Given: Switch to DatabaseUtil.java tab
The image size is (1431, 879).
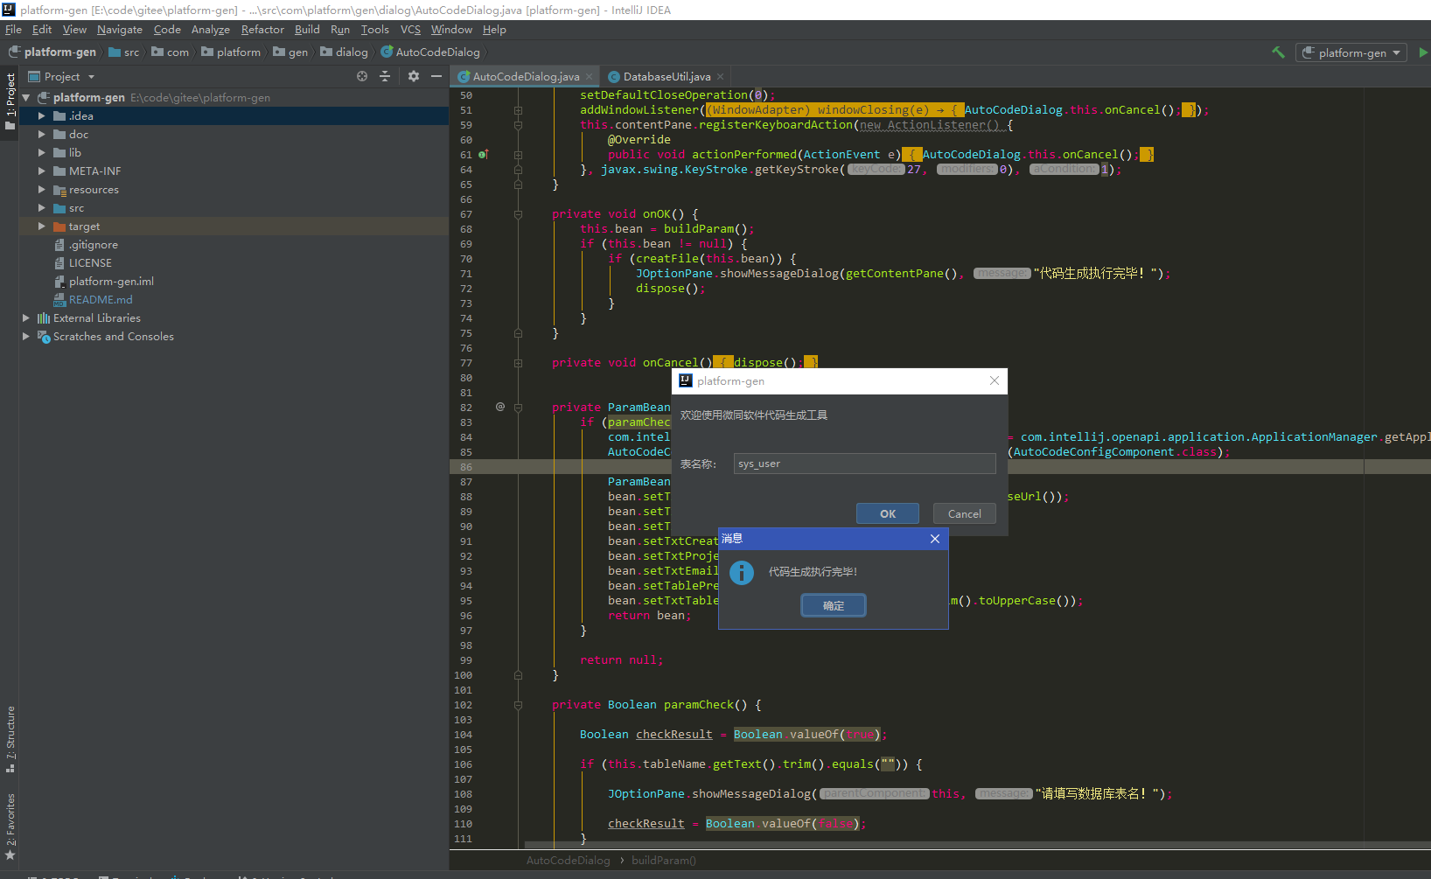Looking at the screenshot, I should [667, 77].
